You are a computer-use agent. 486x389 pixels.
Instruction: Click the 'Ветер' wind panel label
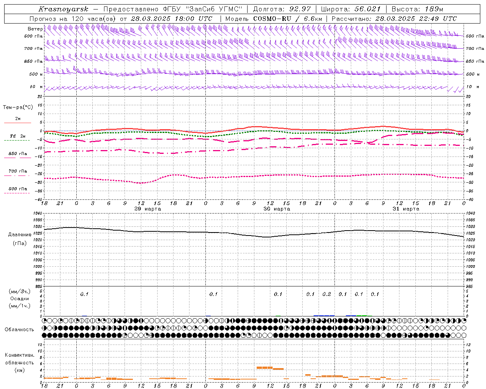coord(35,29)
